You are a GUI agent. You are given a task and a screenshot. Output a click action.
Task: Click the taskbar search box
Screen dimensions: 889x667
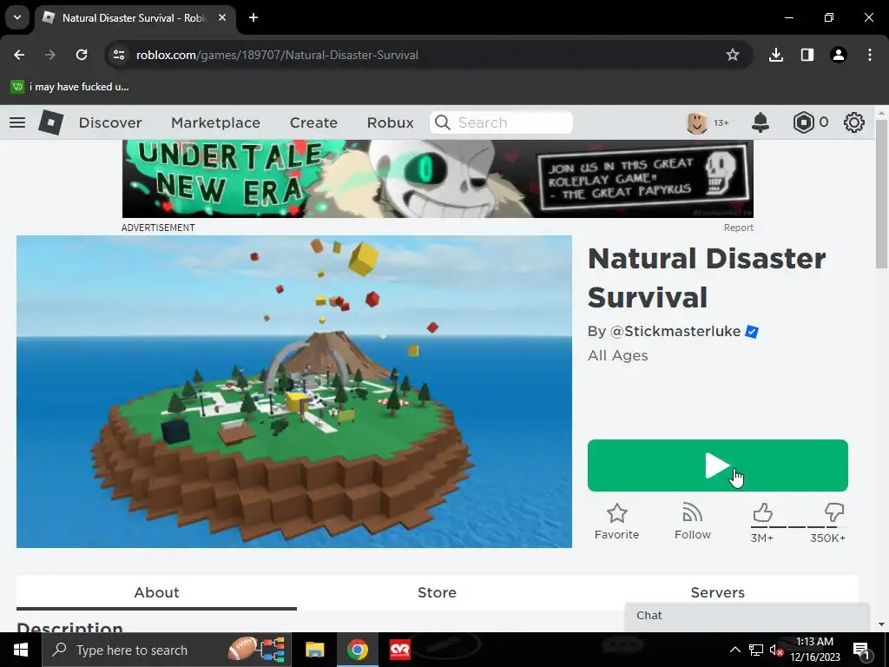point(168,650)
